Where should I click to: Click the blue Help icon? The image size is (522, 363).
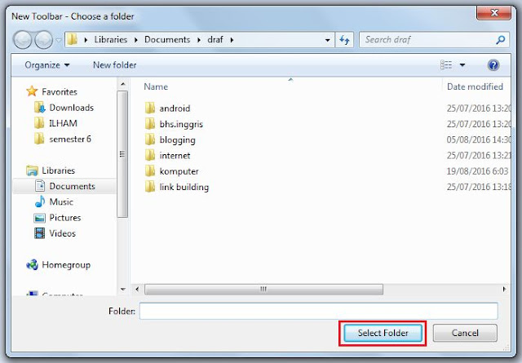tap(493, 65)
